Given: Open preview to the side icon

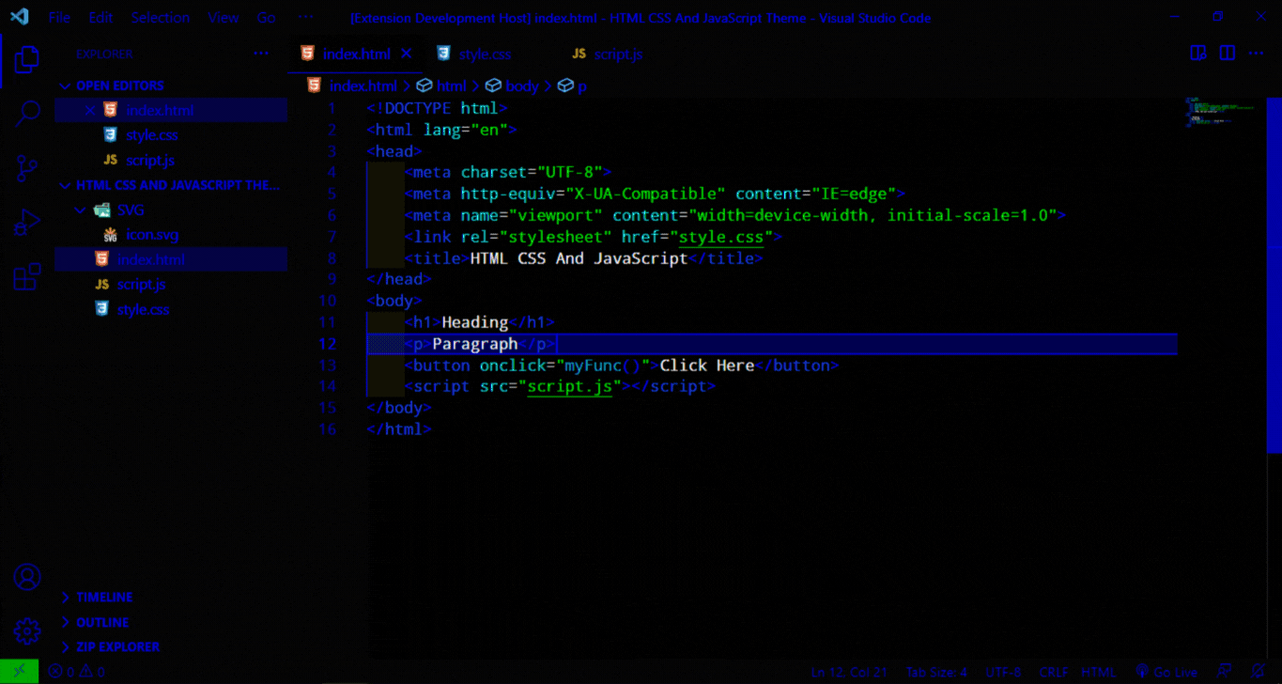Looking at the screenshot, I should click(1197, 54).
